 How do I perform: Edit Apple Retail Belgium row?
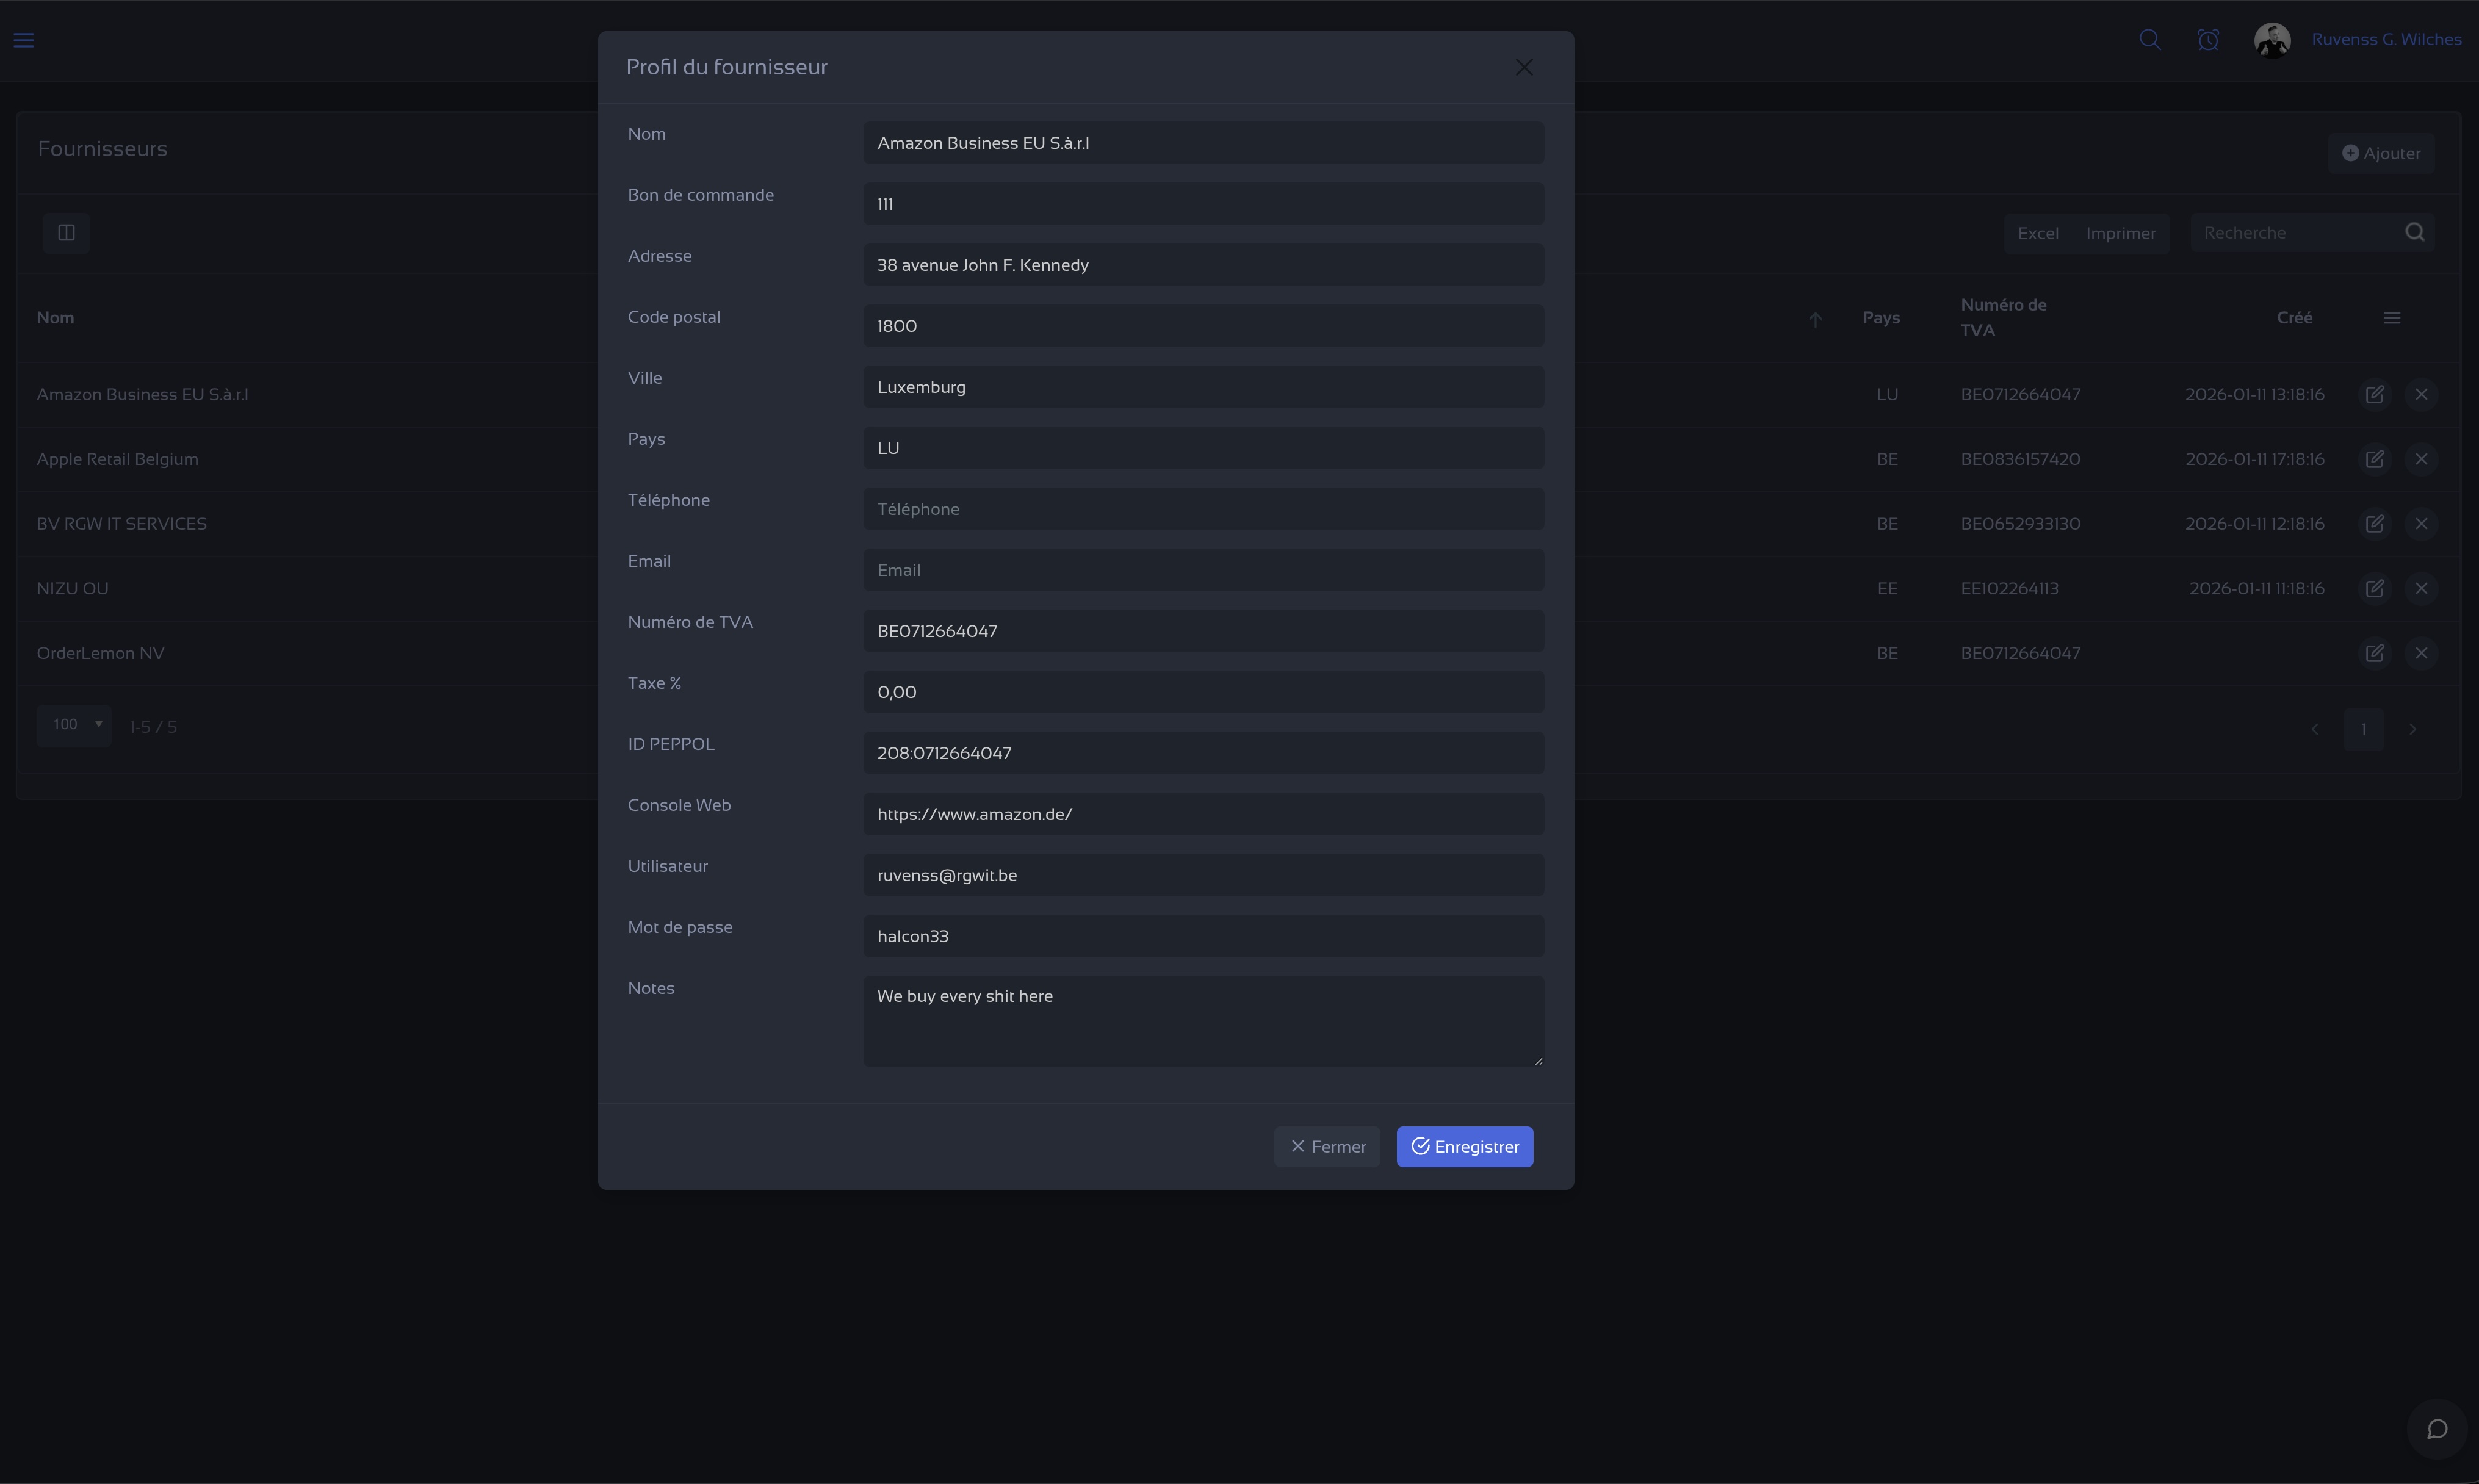[2375, 459]
